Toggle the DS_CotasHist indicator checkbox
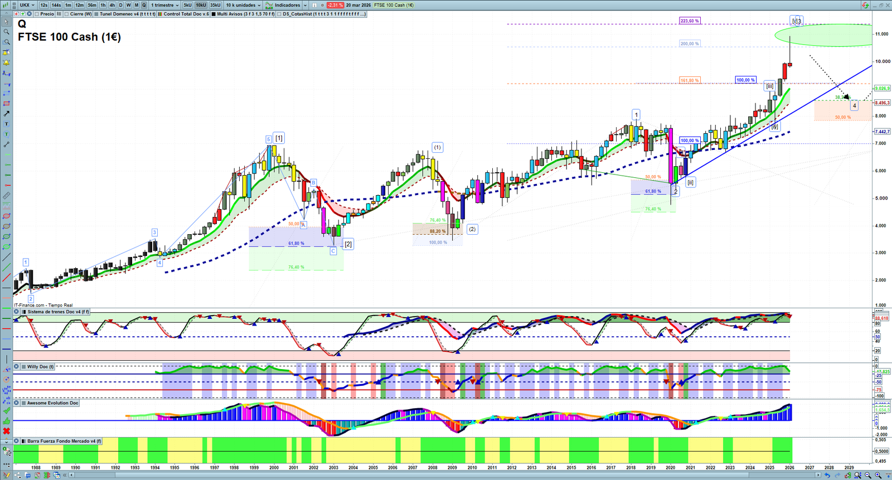This screenshot has height=480, width=892. (x=279, y=14)
